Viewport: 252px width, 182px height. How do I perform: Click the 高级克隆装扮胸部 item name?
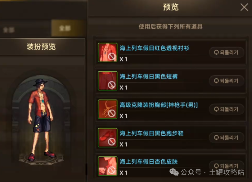(159, 105)
